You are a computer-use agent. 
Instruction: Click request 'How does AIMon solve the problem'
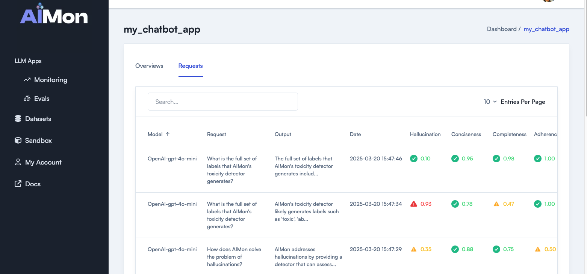(x=234, y=257)
